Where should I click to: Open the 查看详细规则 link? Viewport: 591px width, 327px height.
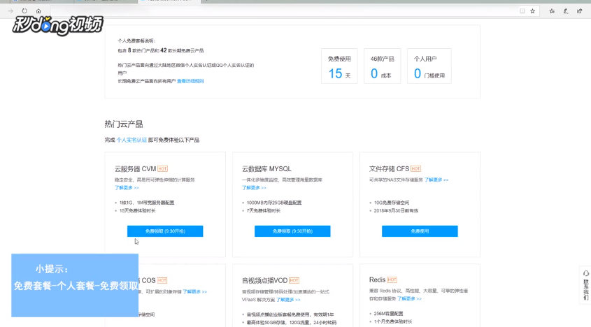pos(190,81)
